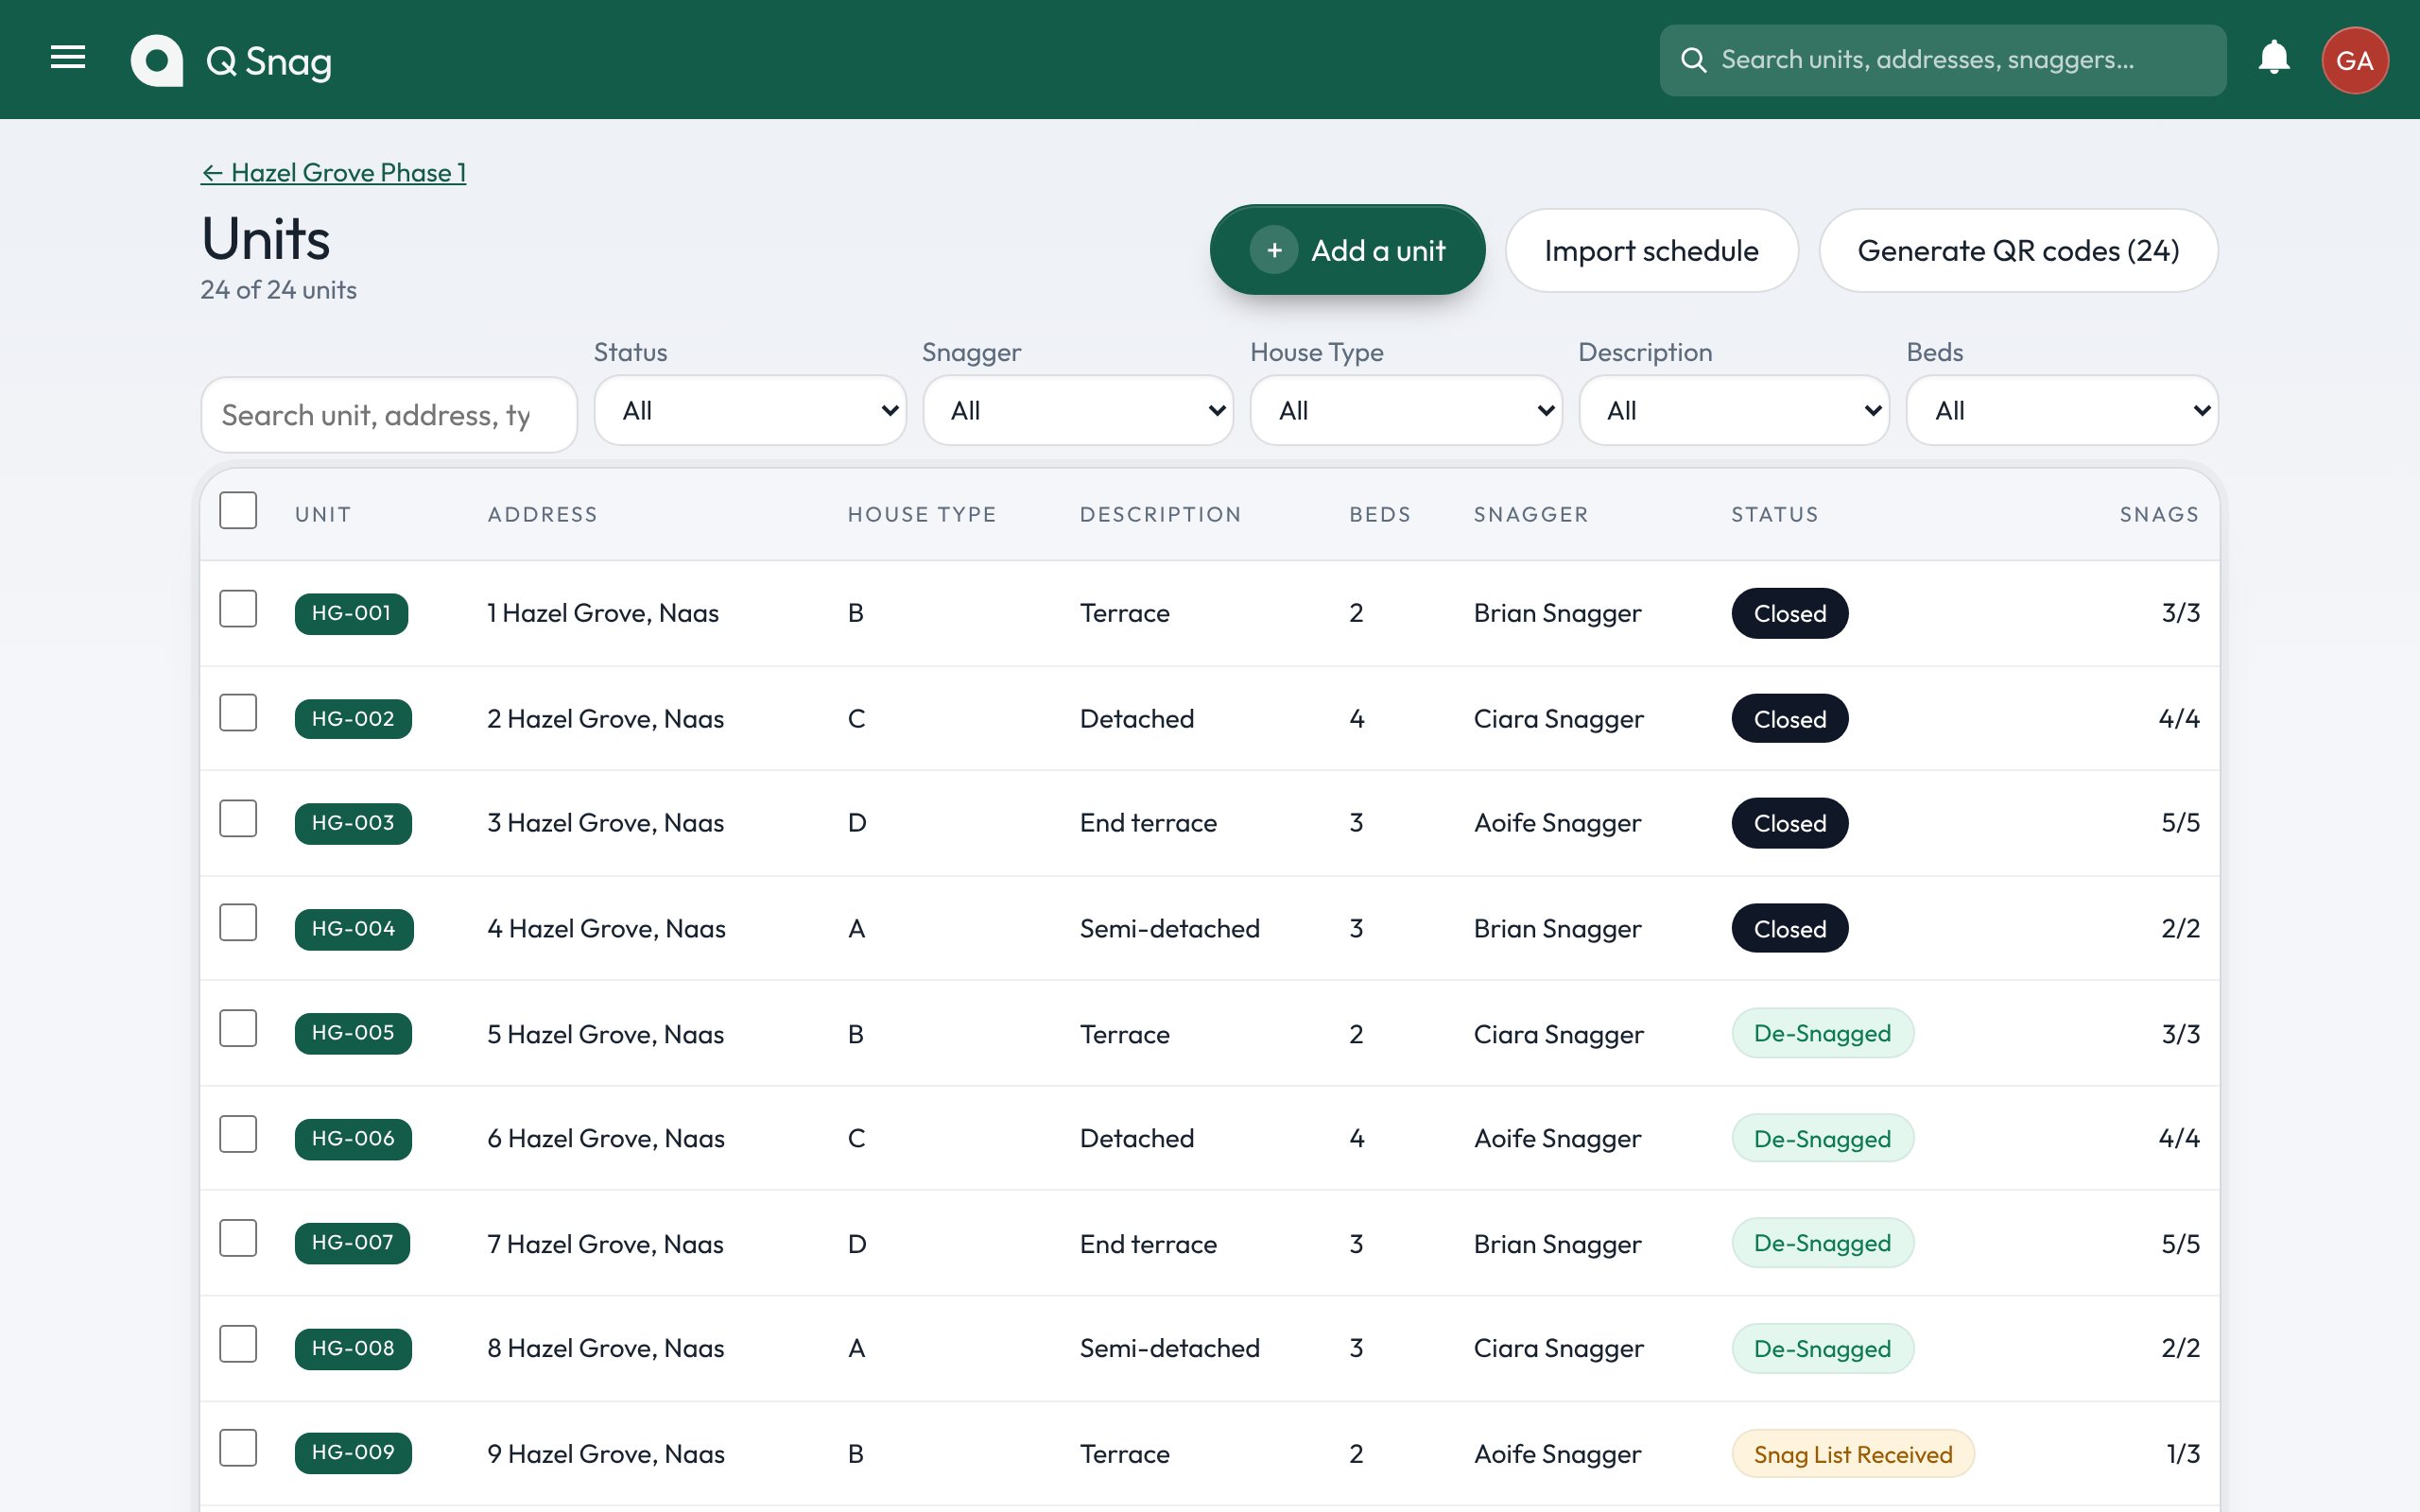Tick the checkbox for unit HG-003
Screen dimensions: 2420x1512
pos(238,819)
